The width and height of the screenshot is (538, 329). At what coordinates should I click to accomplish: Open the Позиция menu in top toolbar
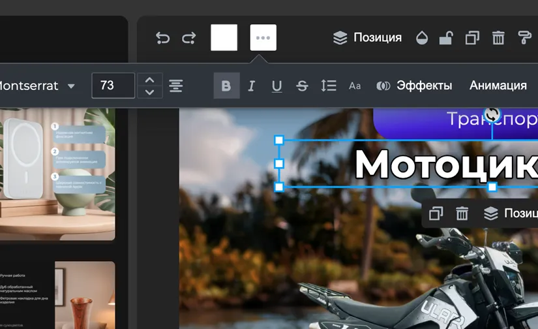point(368,38)
